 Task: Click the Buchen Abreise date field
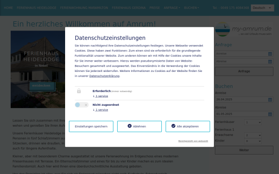click(244, 114)
